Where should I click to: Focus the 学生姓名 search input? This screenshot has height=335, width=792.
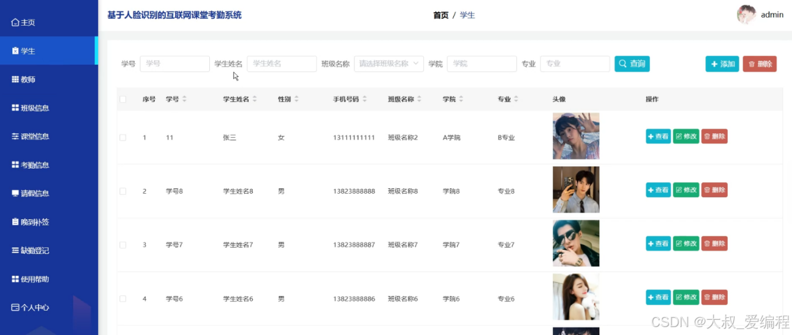point(282,64)
